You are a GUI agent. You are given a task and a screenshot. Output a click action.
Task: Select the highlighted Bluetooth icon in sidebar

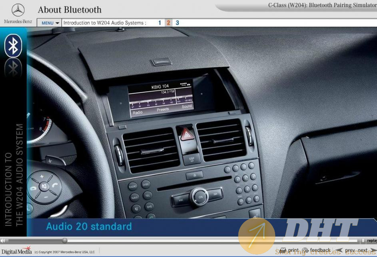(13, 46)
